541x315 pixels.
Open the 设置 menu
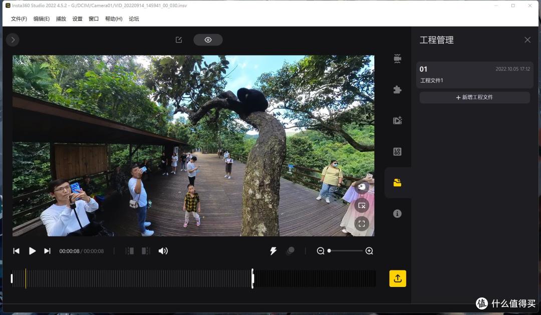coord(77,19)
